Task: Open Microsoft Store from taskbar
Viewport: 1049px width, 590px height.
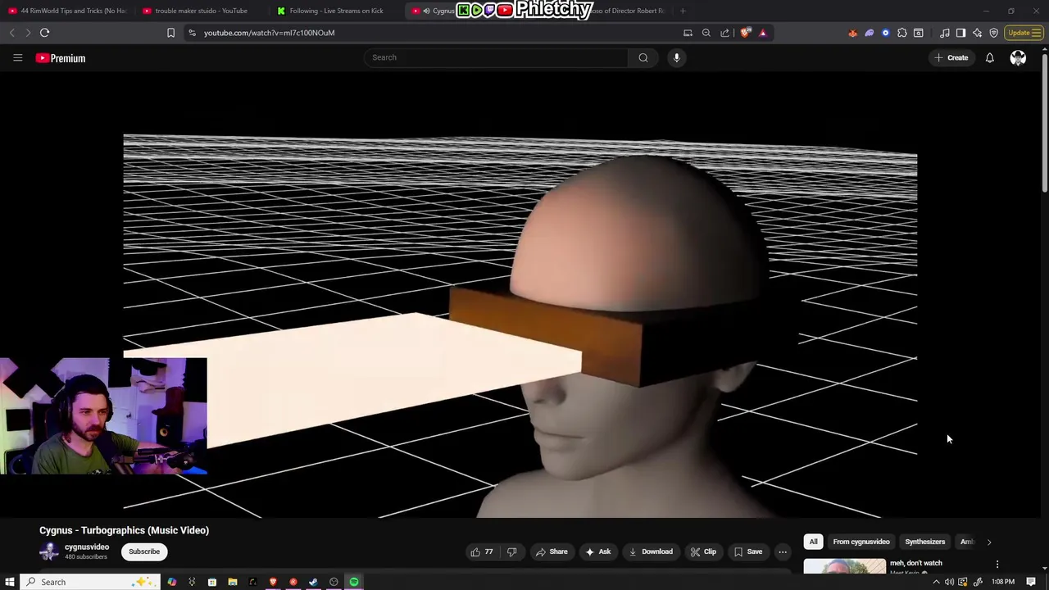Action: tap(211, 582)
